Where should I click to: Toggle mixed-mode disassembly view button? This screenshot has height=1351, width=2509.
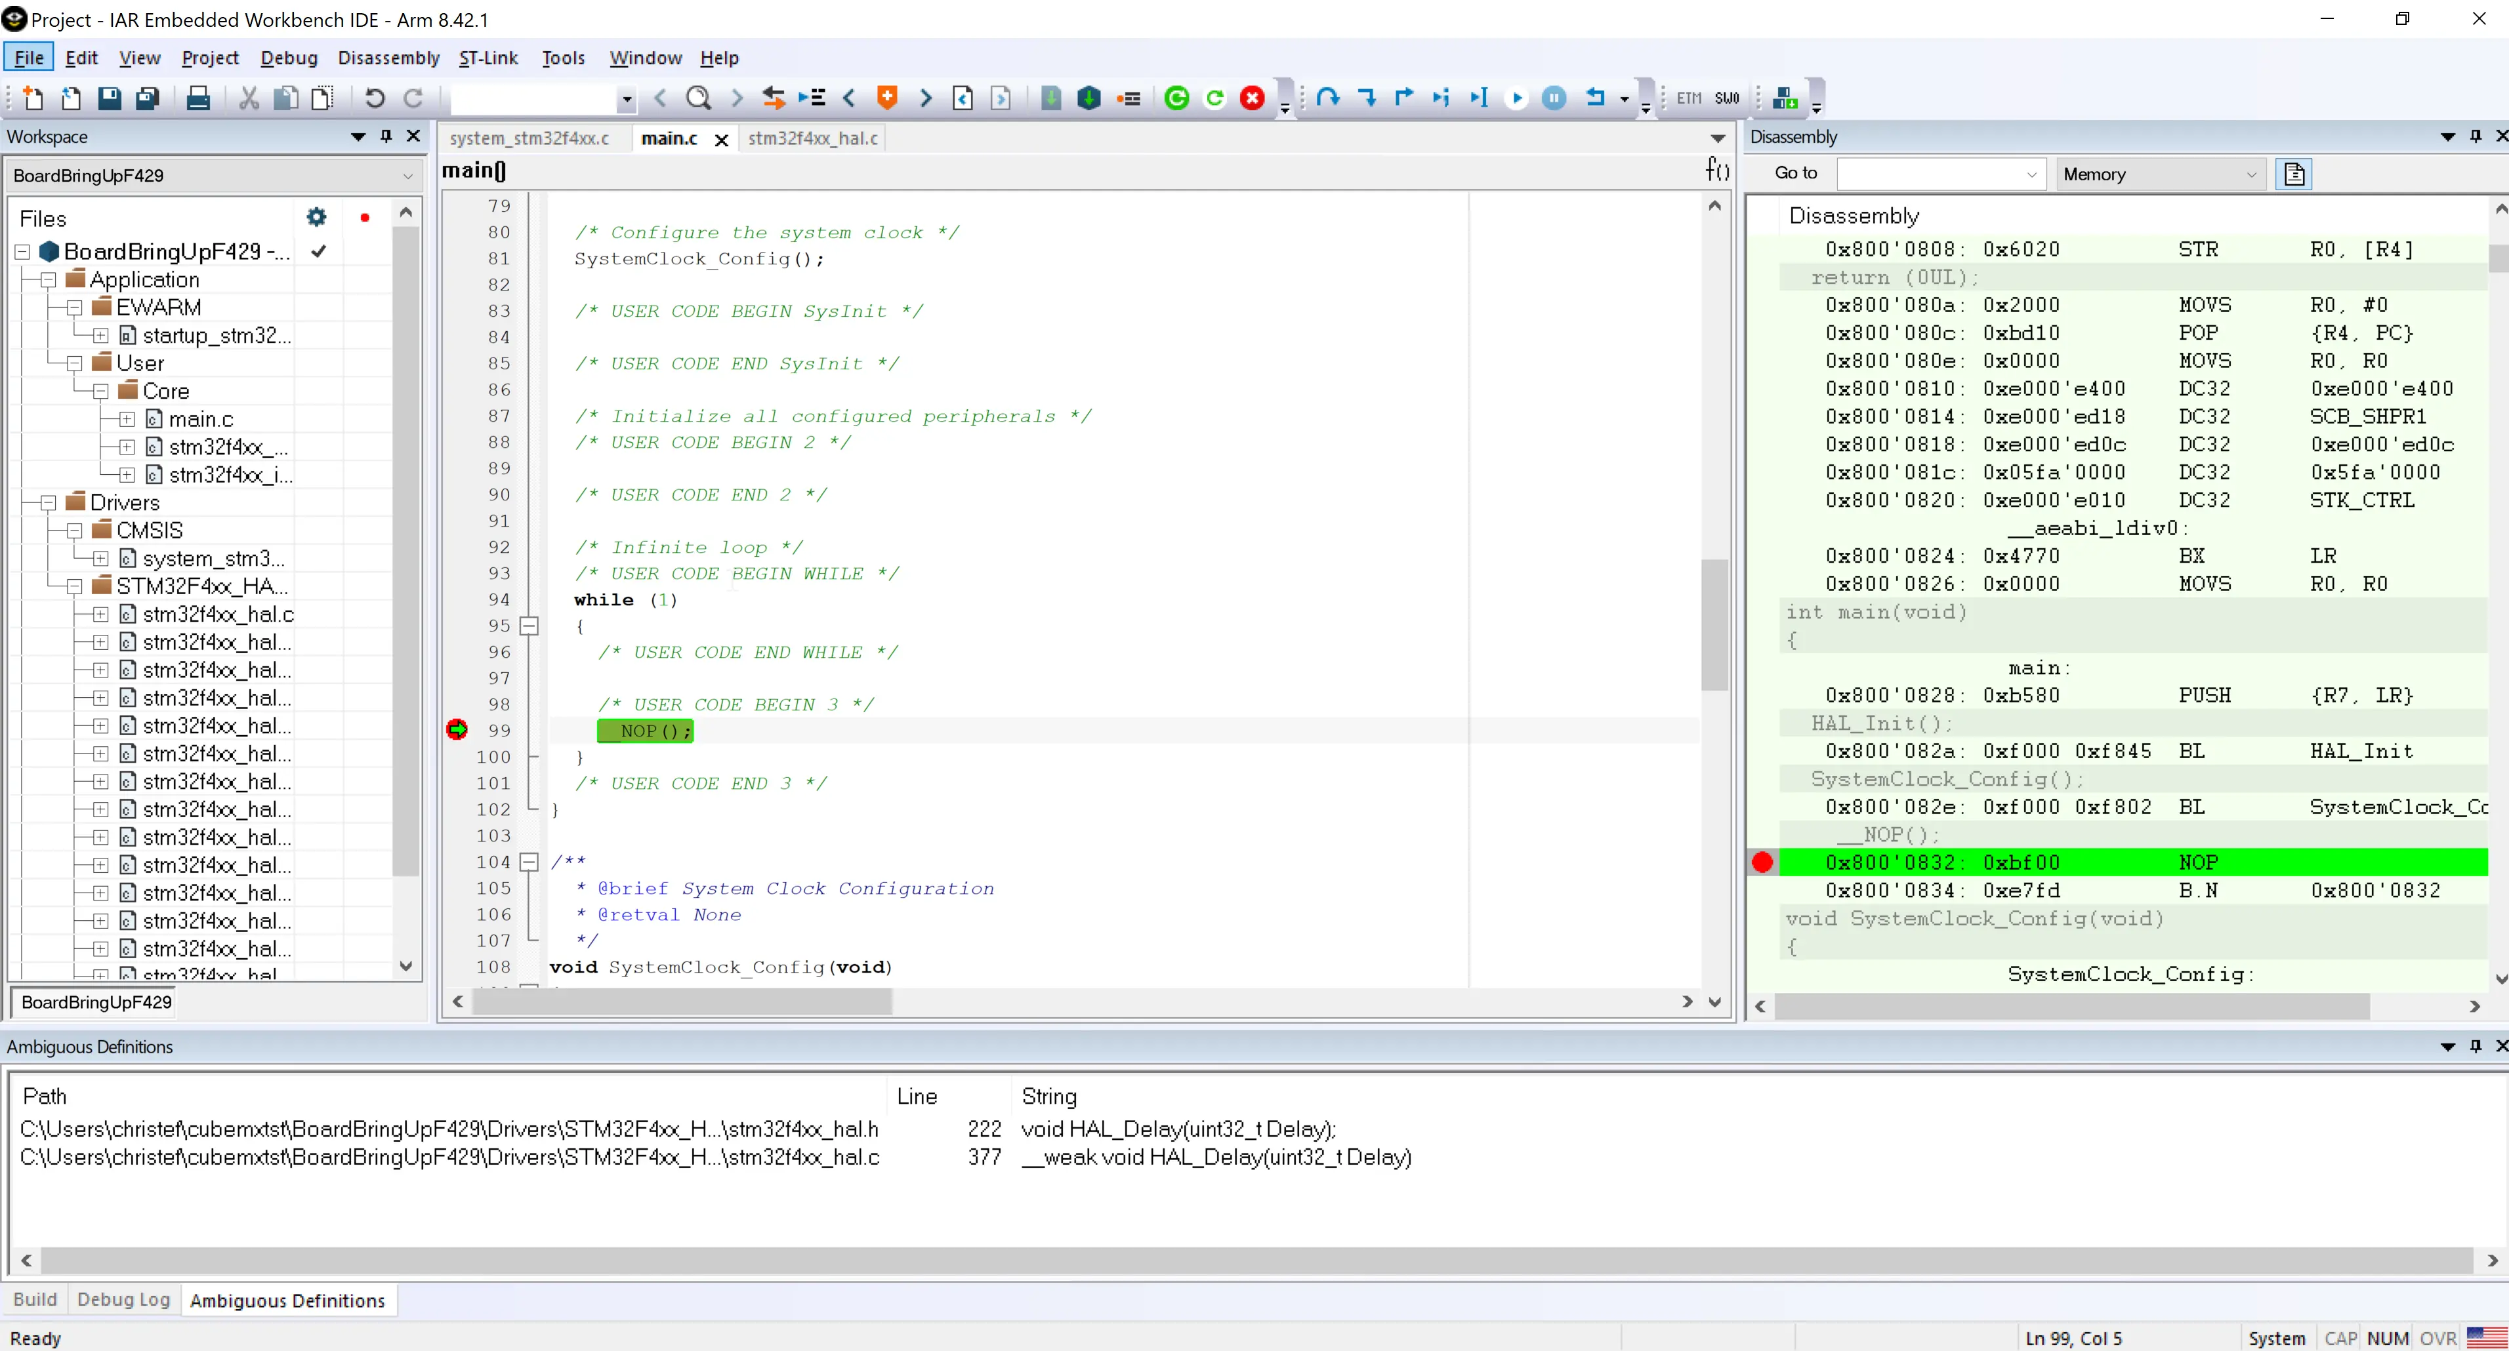coord(2294,174)
